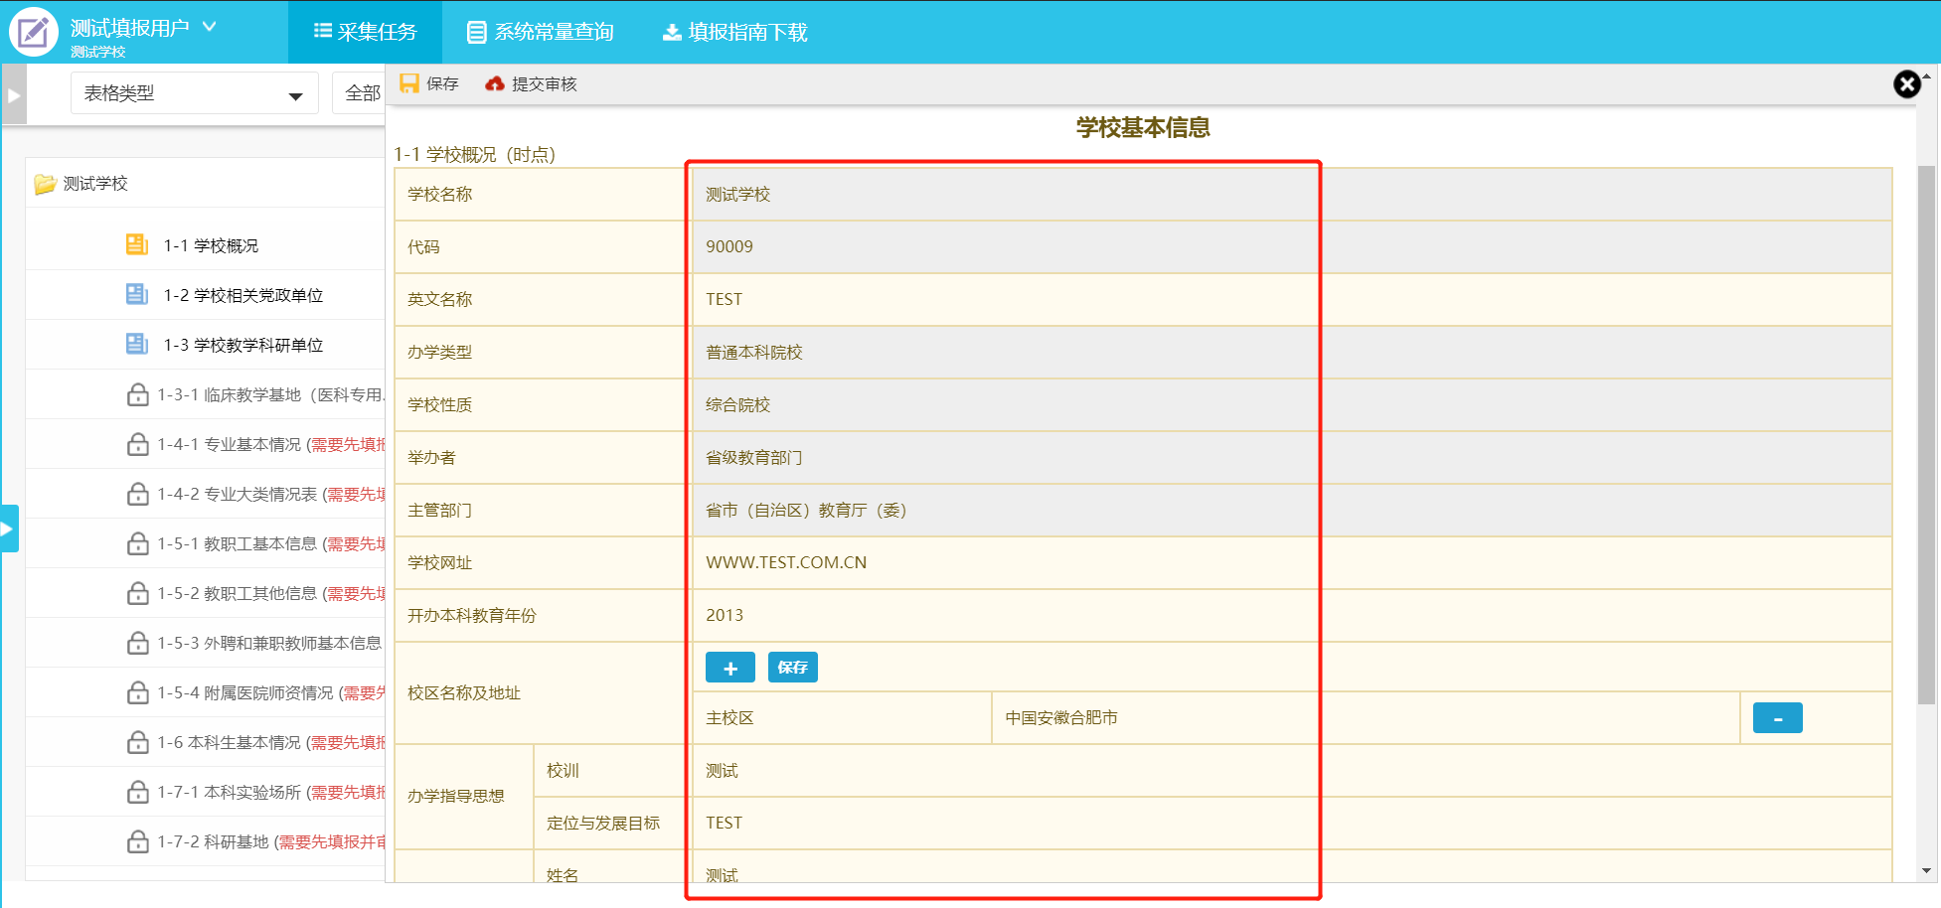
Task: Close the form panel with X button
Action: coord(1906,84)
